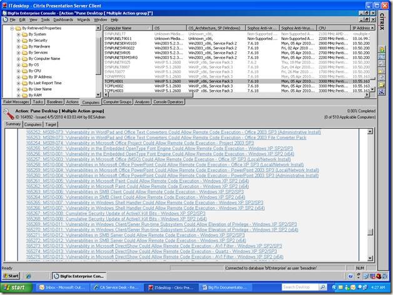The image size is (393, 295).
Task: Expand the By CPU tree node
Action: click(18, 71)
